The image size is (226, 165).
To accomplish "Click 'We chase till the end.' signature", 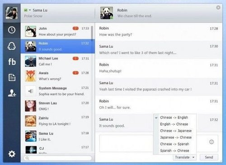I will pos(134,16).
